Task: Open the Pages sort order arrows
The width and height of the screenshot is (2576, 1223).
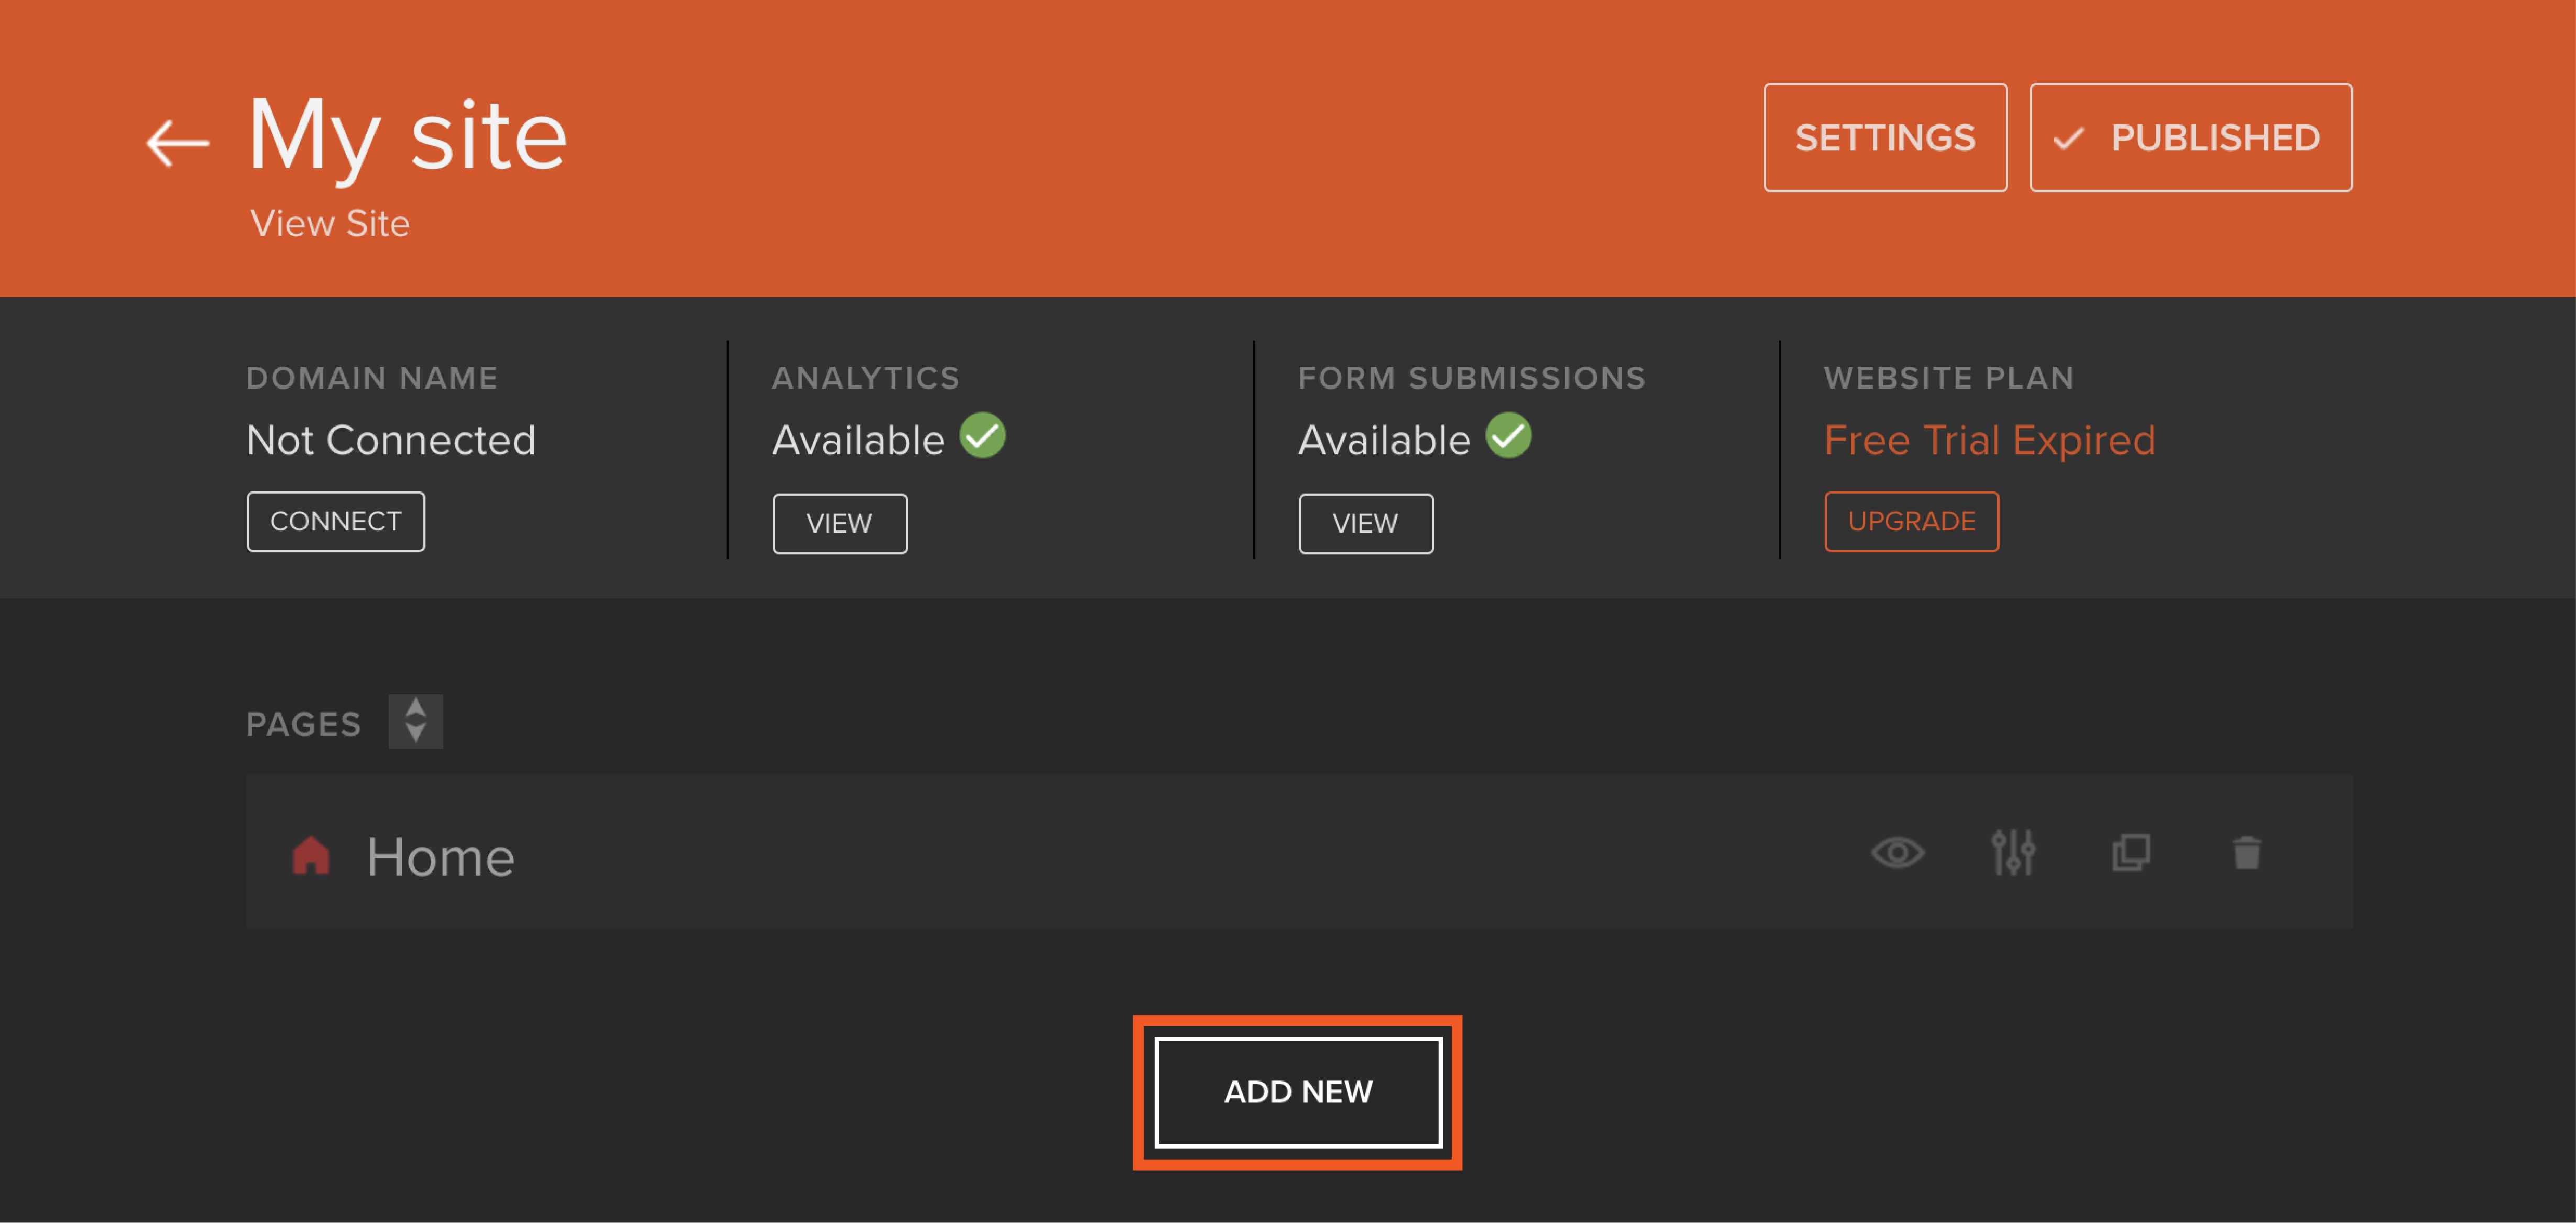Action: [x=415, y=721]
